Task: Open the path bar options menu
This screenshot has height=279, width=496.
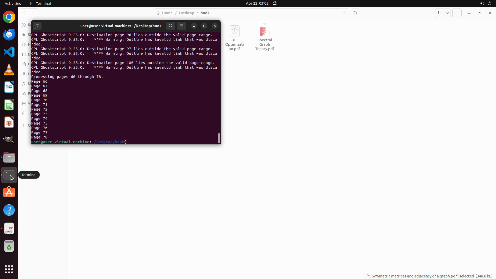Action: tap(345, 13)
